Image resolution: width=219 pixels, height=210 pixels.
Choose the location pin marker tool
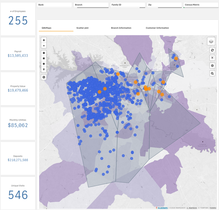[x=44, y=69]
